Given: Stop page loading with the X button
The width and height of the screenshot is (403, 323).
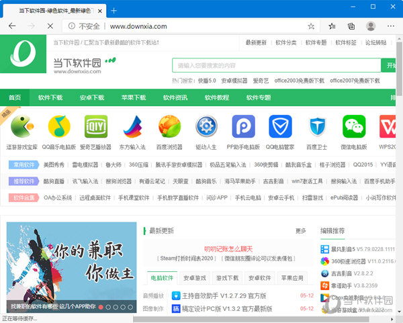Looking at the screenshot, I should point(50,26).
